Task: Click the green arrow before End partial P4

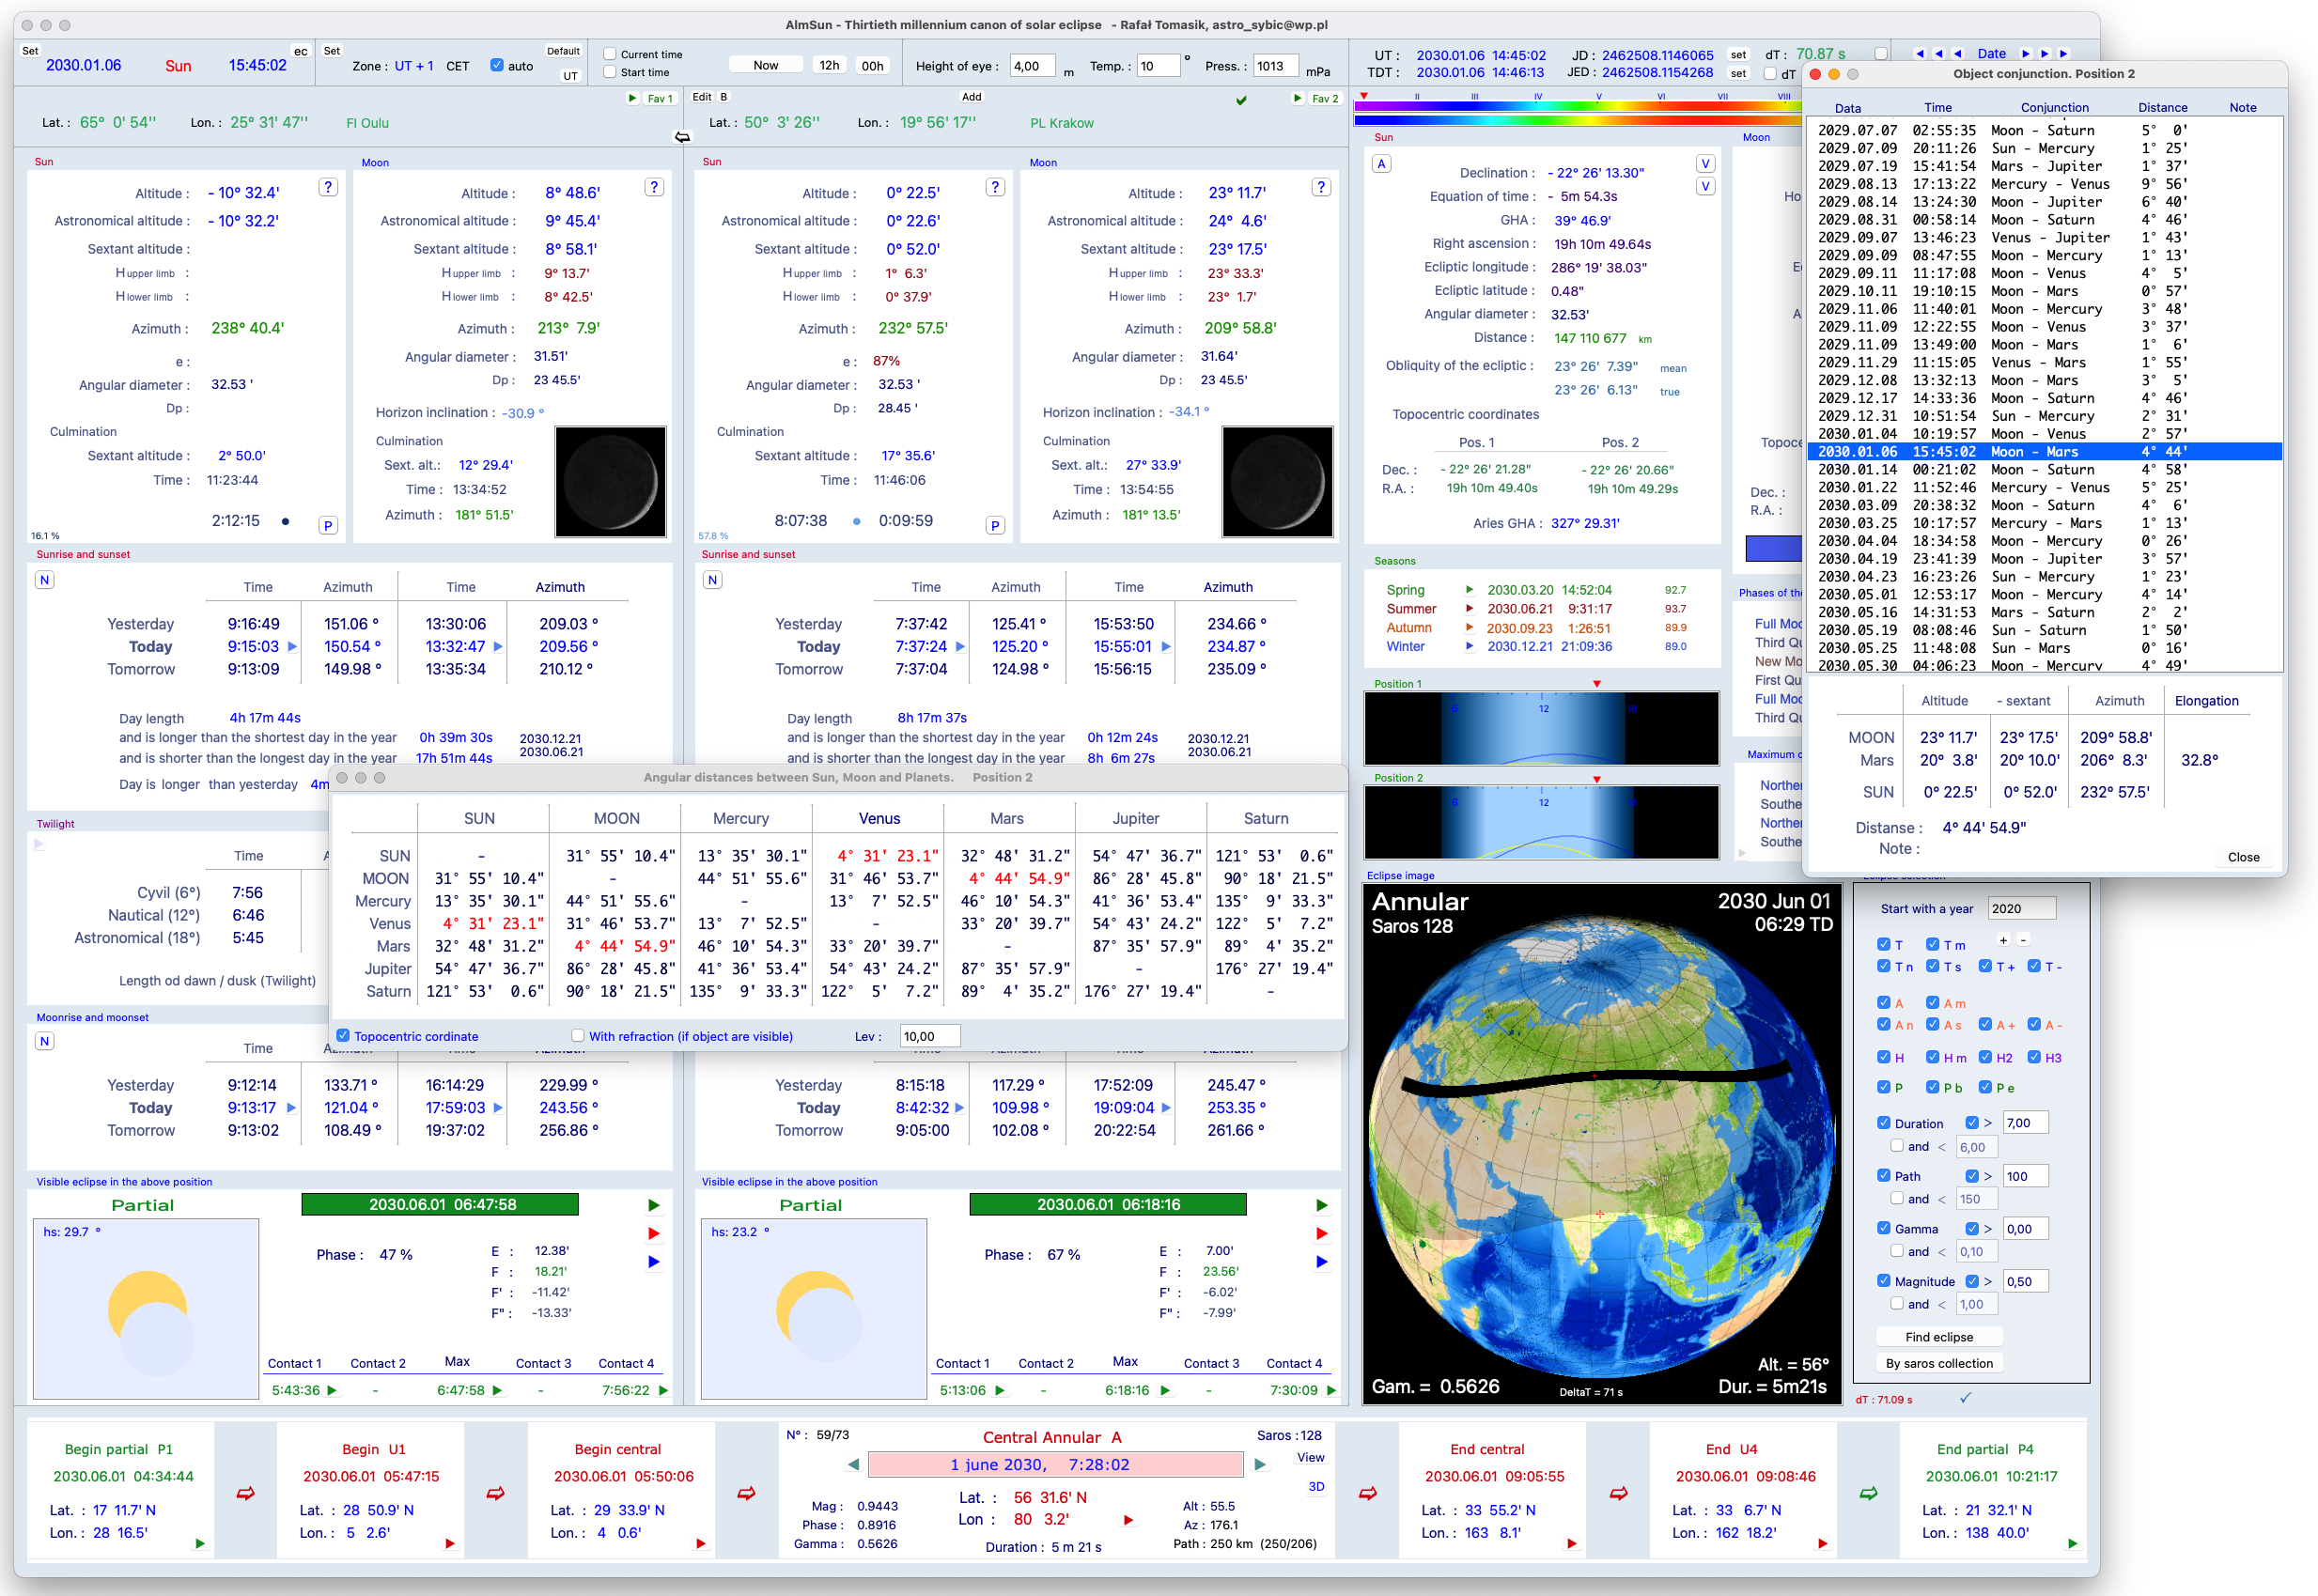Action: pos(1868,1493)
